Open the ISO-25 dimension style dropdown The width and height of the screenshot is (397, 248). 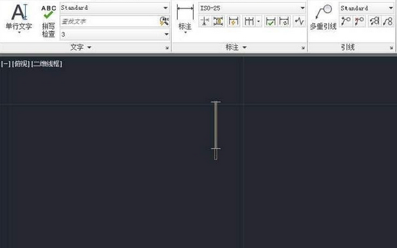(x=252, y=8)
